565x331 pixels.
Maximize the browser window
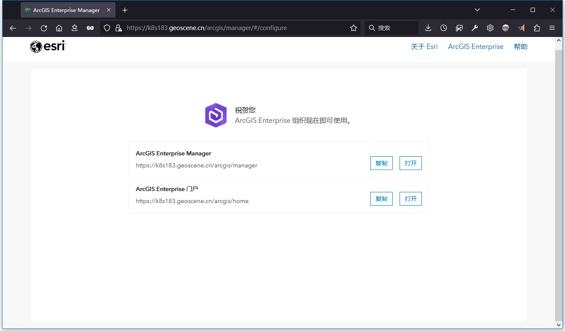533,10
